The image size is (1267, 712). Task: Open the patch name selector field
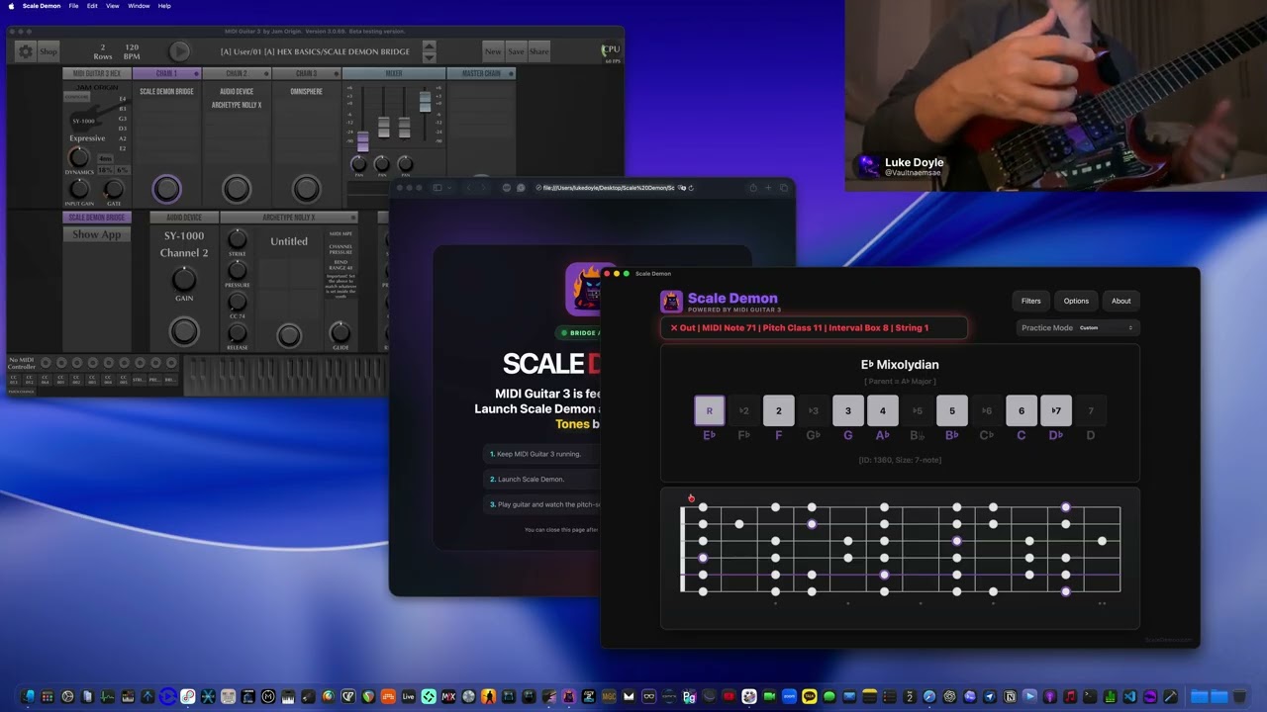(315, 51)
